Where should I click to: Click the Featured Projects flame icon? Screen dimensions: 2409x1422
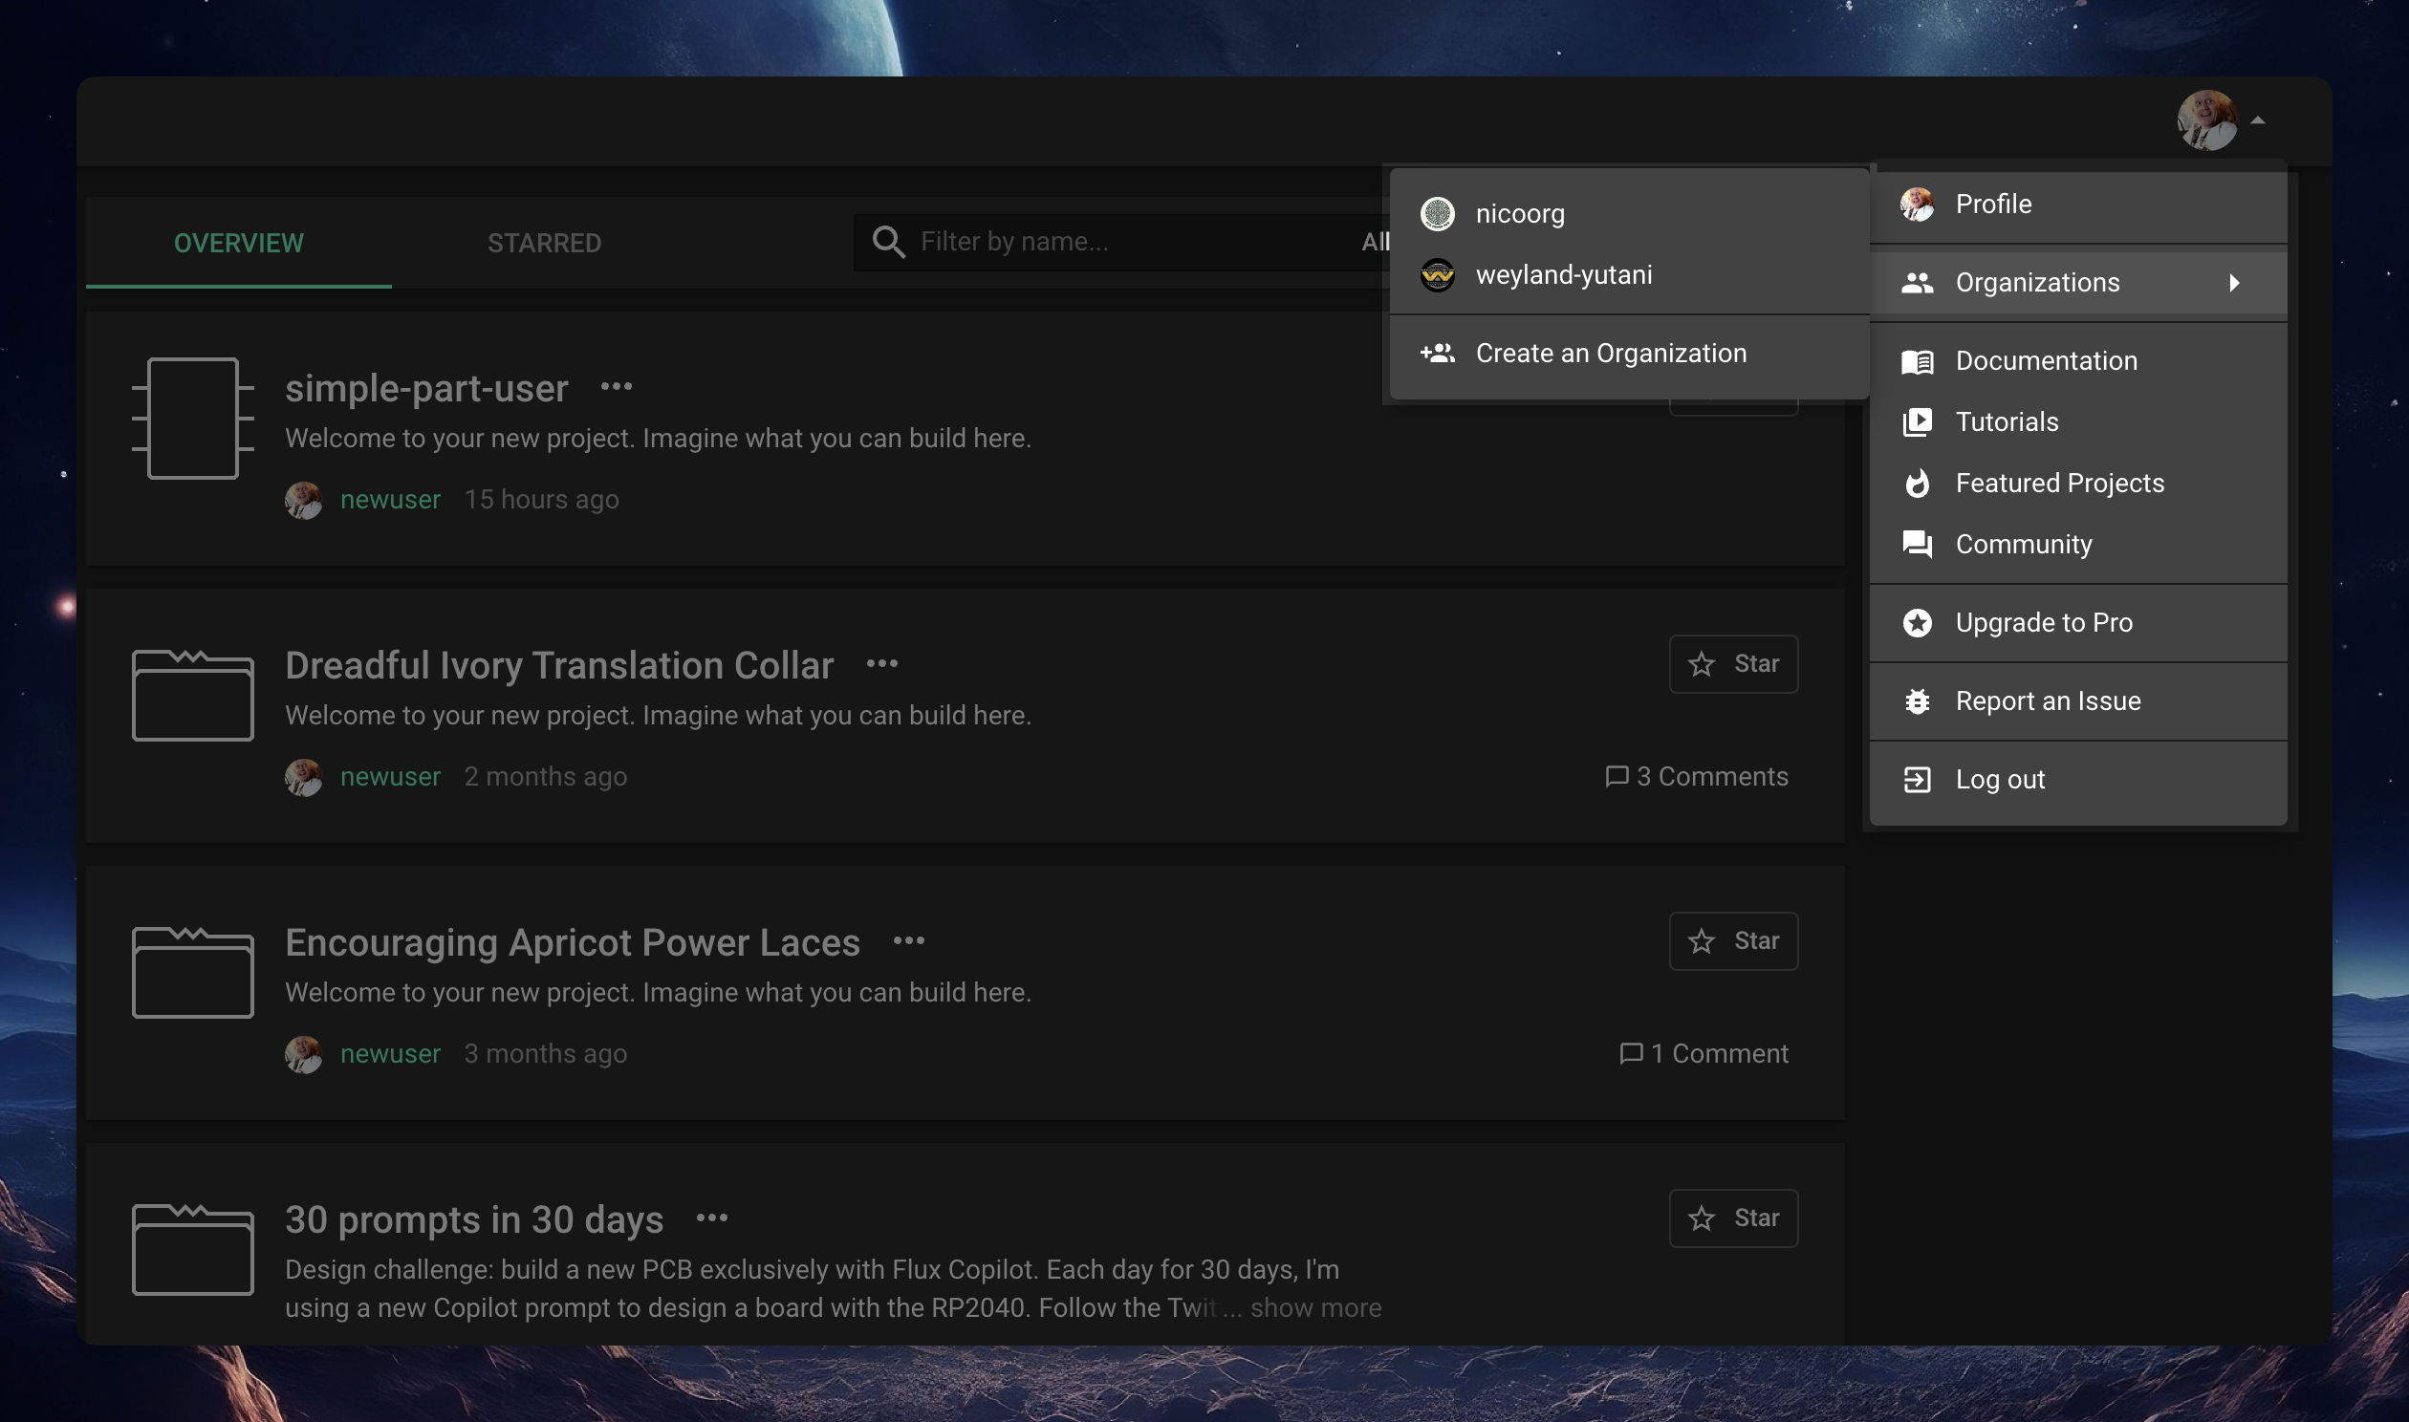click(x=1917, y=483)
